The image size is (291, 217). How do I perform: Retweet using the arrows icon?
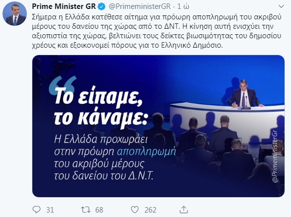[x=86, y=210]
